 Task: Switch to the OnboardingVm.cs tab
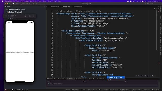click(x=78, y=7)
